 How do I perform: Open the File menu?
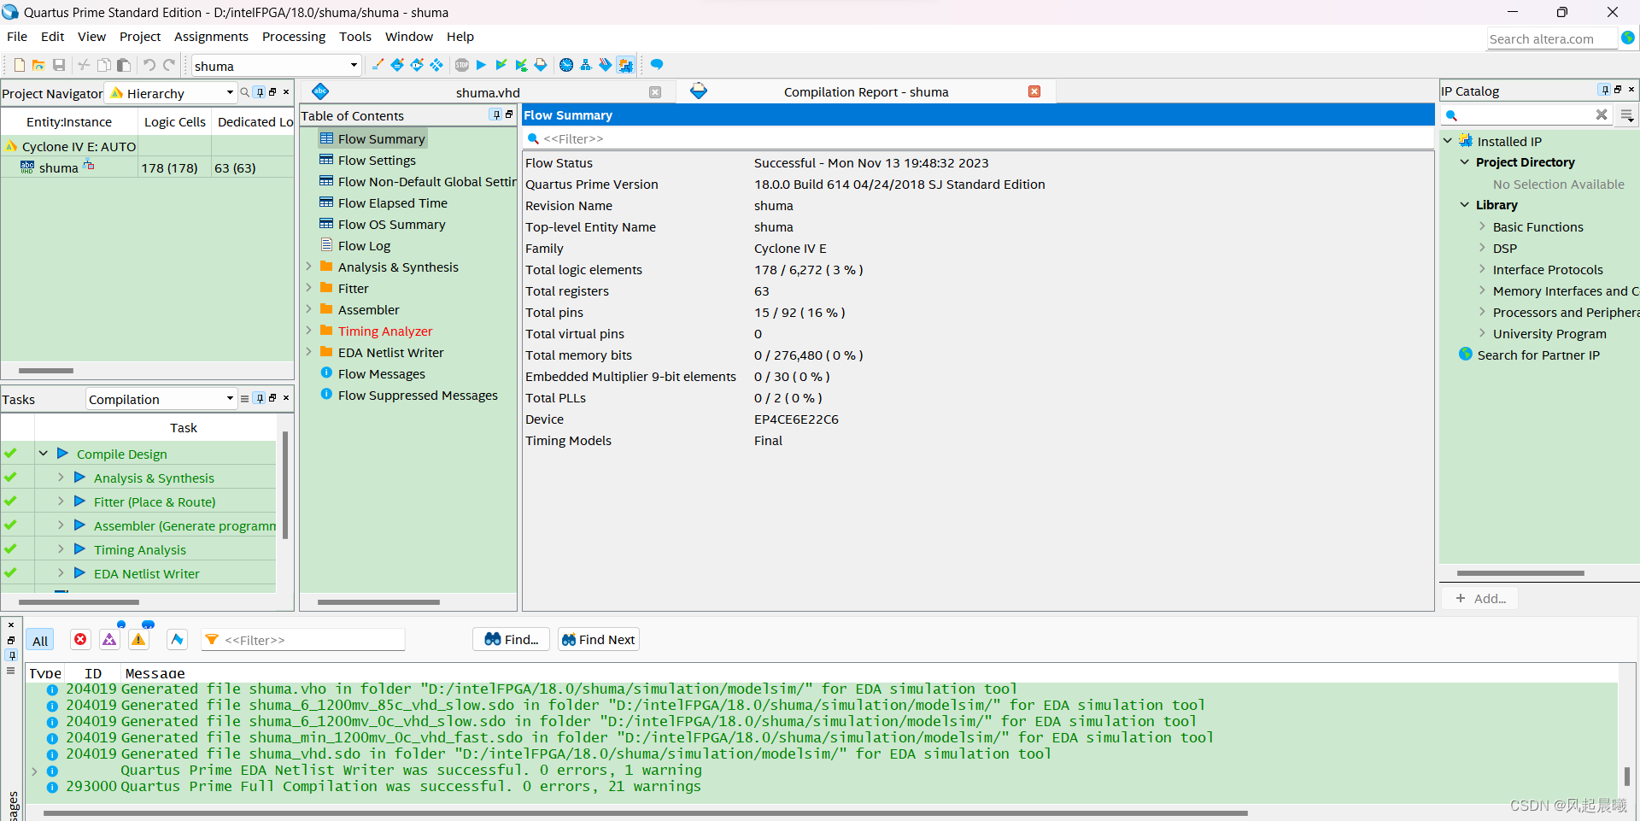(x=17, y=37)
